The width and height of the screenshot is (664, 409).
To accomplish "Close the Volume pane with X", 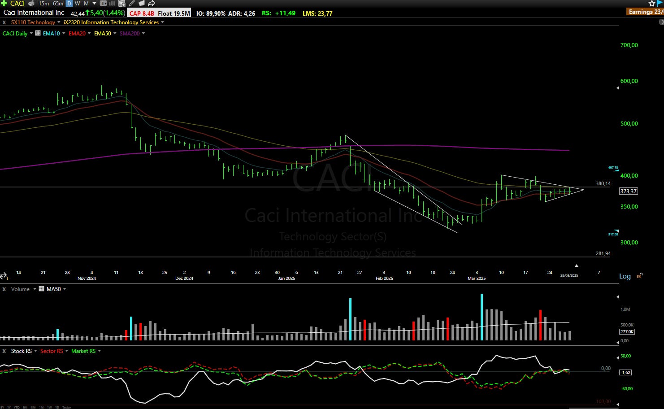I will click(x=4, y=289).
